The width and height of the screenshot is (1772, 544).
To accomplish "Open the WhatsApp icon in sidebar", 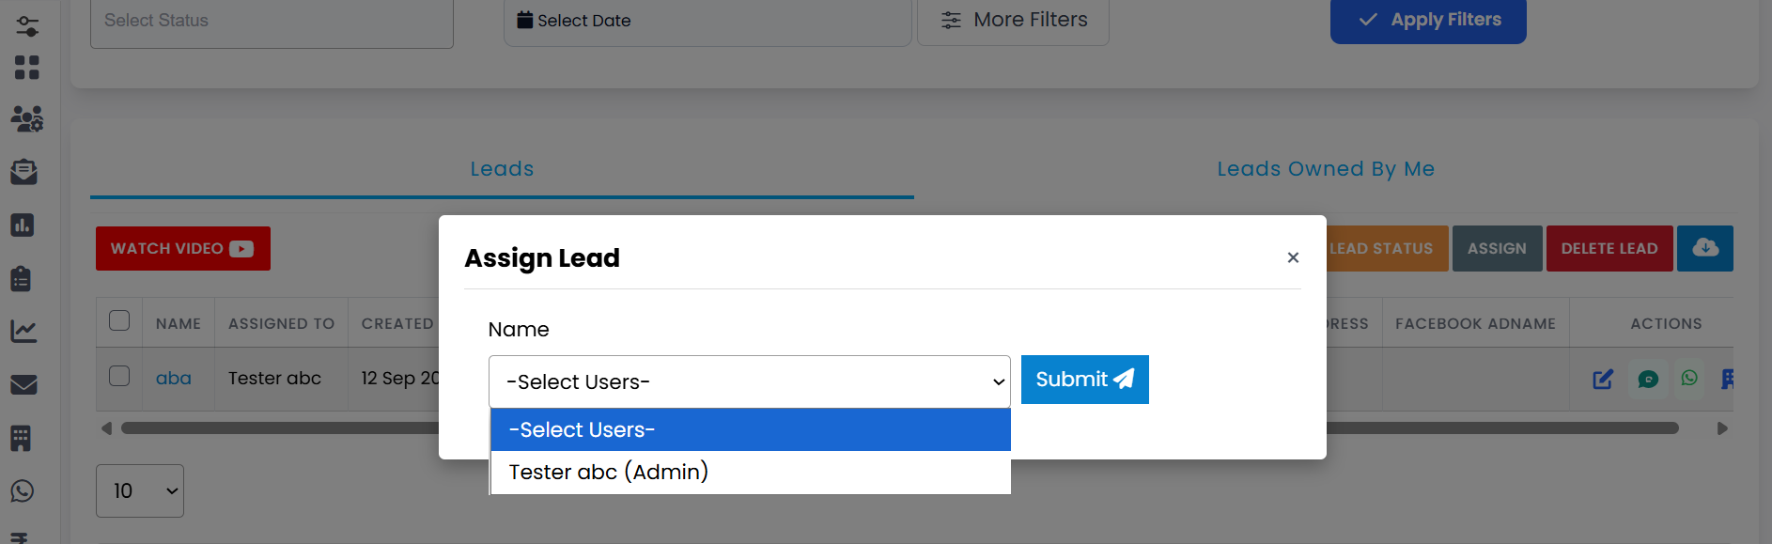I will click(23, 491).
